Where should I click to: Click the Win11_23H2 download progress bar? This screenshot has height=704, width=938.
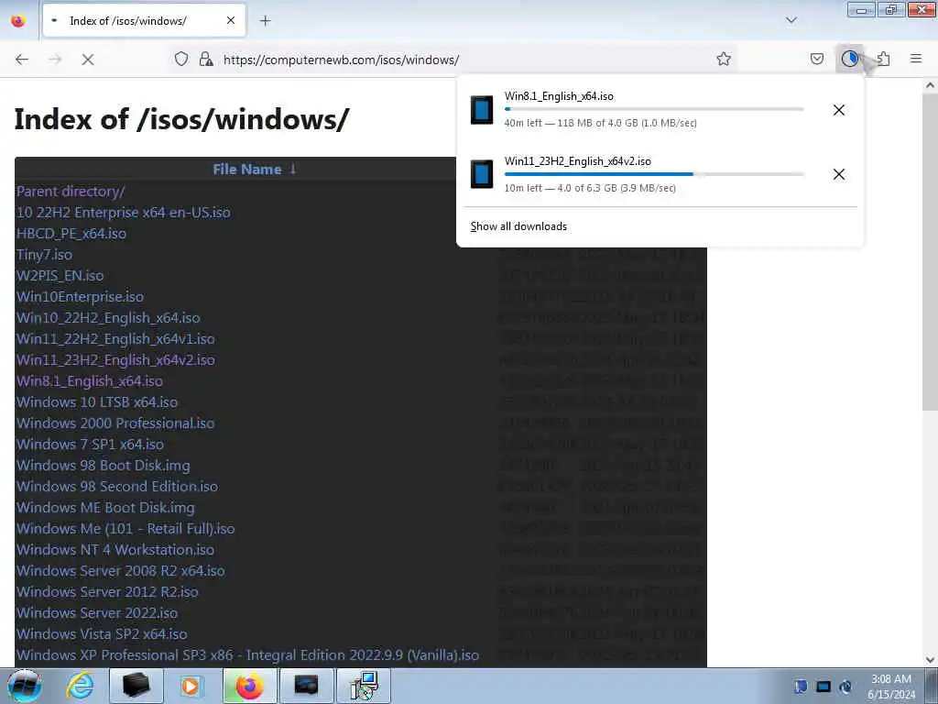(654, 174)
